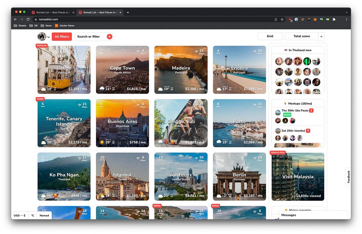Open the Berlin city card
The width and height of the screenshot is (362, 234).
point(239,177)
